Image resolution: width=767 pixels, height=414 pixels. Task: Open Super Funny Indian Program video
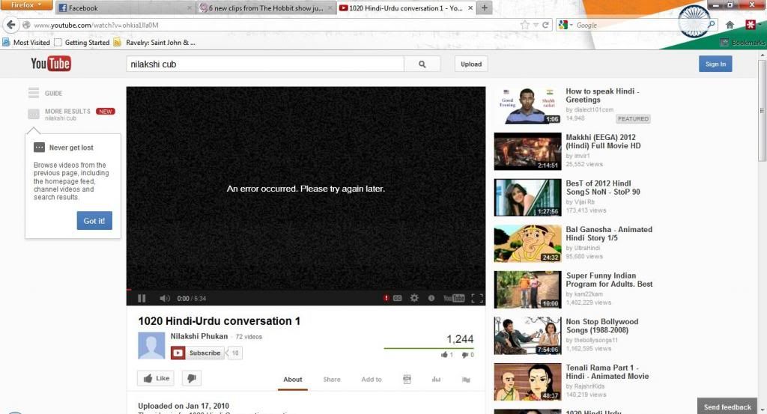609,279
